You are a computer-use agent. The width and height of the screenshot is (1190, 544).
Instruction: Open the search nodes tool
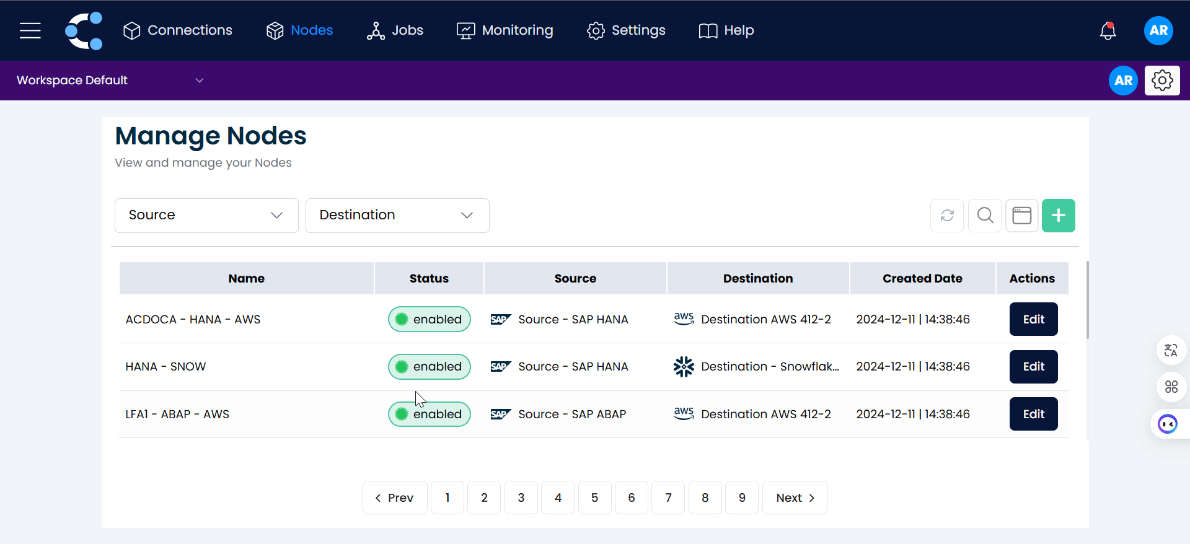click(985, 216)
